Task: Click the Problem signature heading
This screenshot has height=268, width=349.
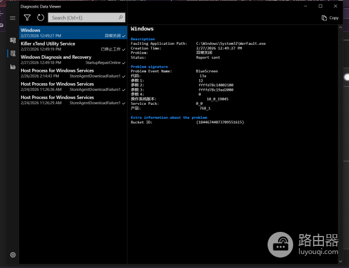Action: click(149, 66)
